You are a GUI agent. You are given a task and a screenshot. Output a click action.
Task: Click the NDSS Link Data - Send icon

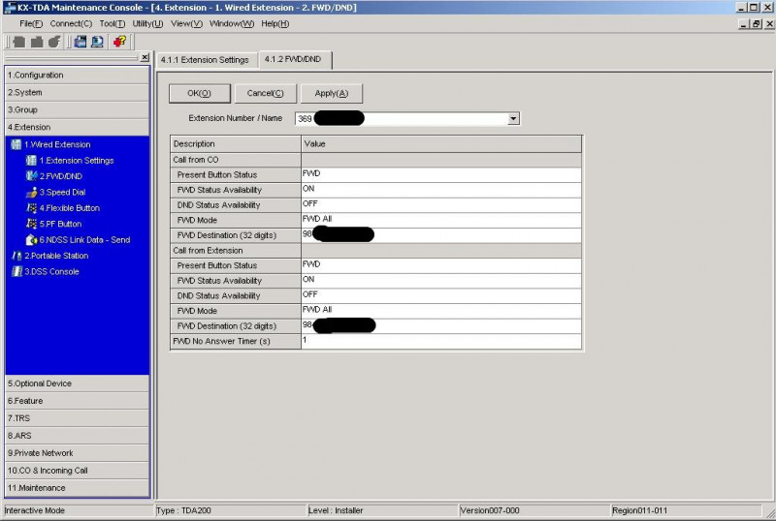pyautogui.click(x=31, y=240)
